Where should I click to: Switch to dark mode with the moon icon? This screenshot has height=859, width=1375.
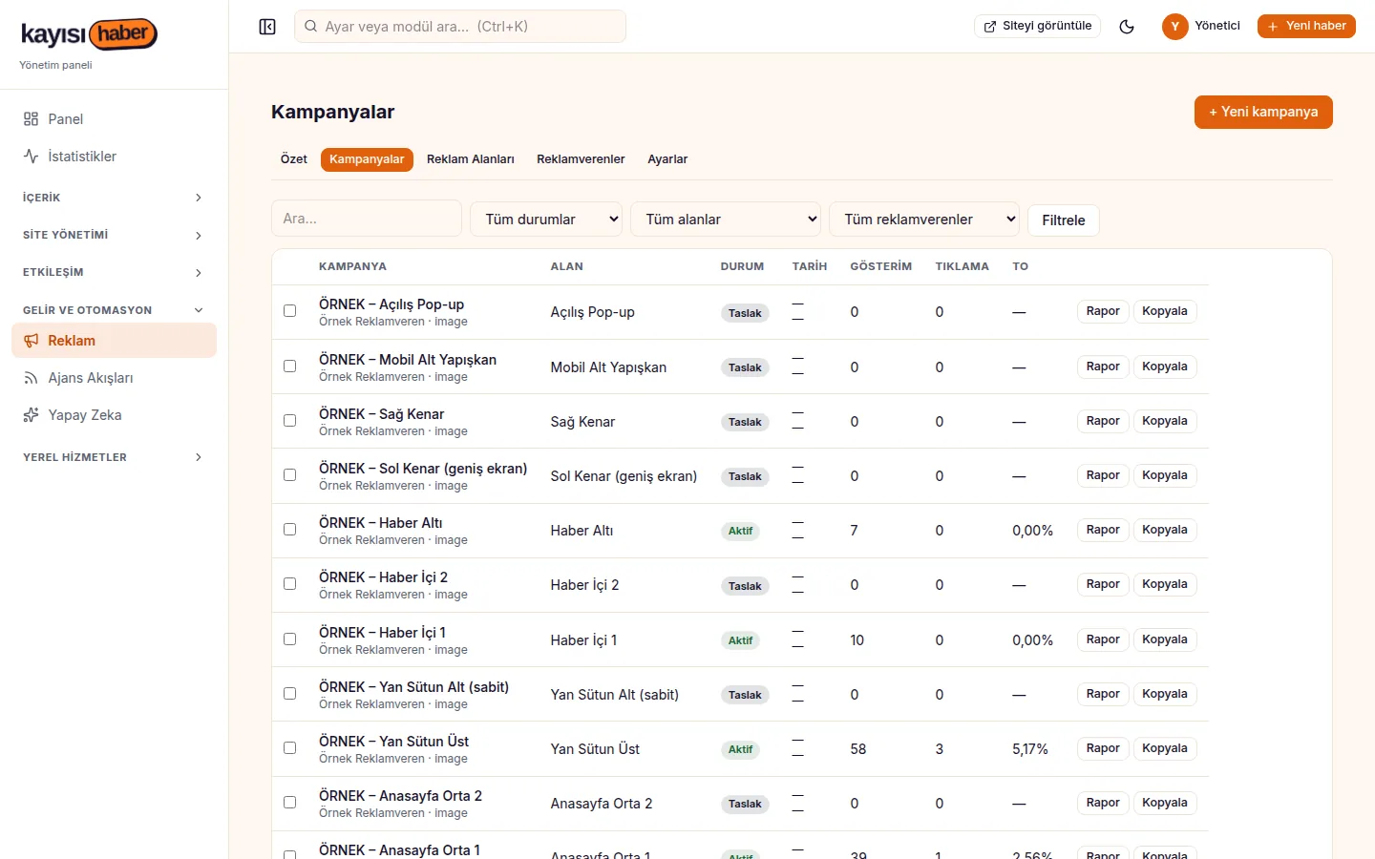1127,27
